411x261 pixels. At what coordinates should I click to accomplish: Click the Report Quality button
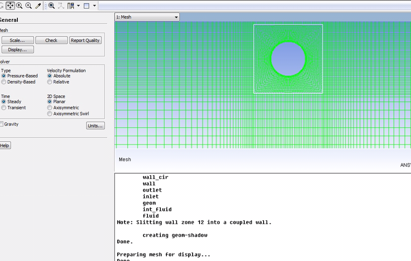(x=85, y=40)
